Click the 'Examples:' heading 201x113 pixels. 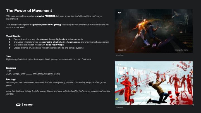(11, 68)
